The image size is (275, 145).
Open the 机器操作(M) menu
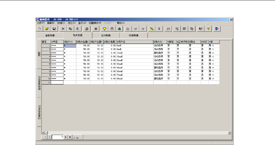click(x=95, y=23)
